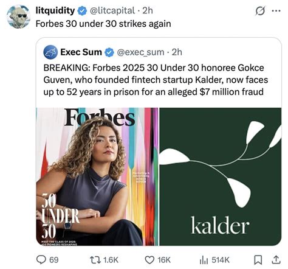Screen dimensions: 288x269
Task: Open the reply comments icon
Action: tap(41, 260)
